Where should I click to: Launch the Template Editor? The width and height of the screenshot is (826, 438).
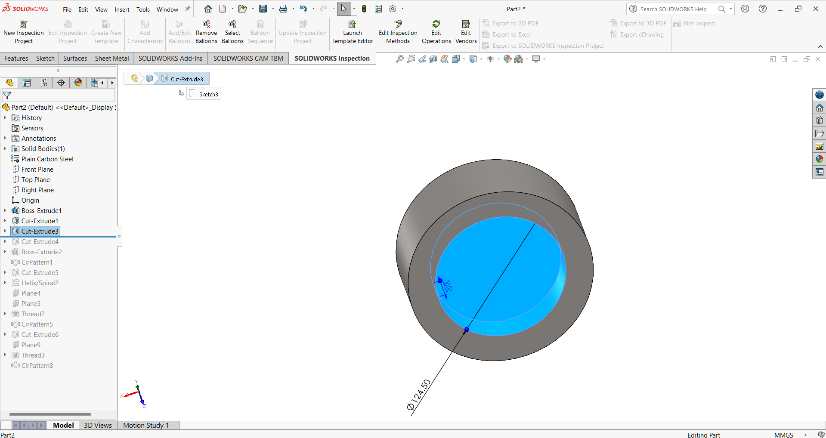click(352, 32)
